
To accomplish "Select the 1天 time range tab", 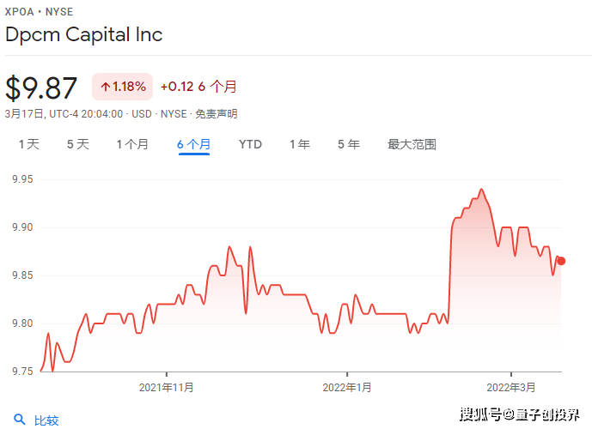I will 29,144.
